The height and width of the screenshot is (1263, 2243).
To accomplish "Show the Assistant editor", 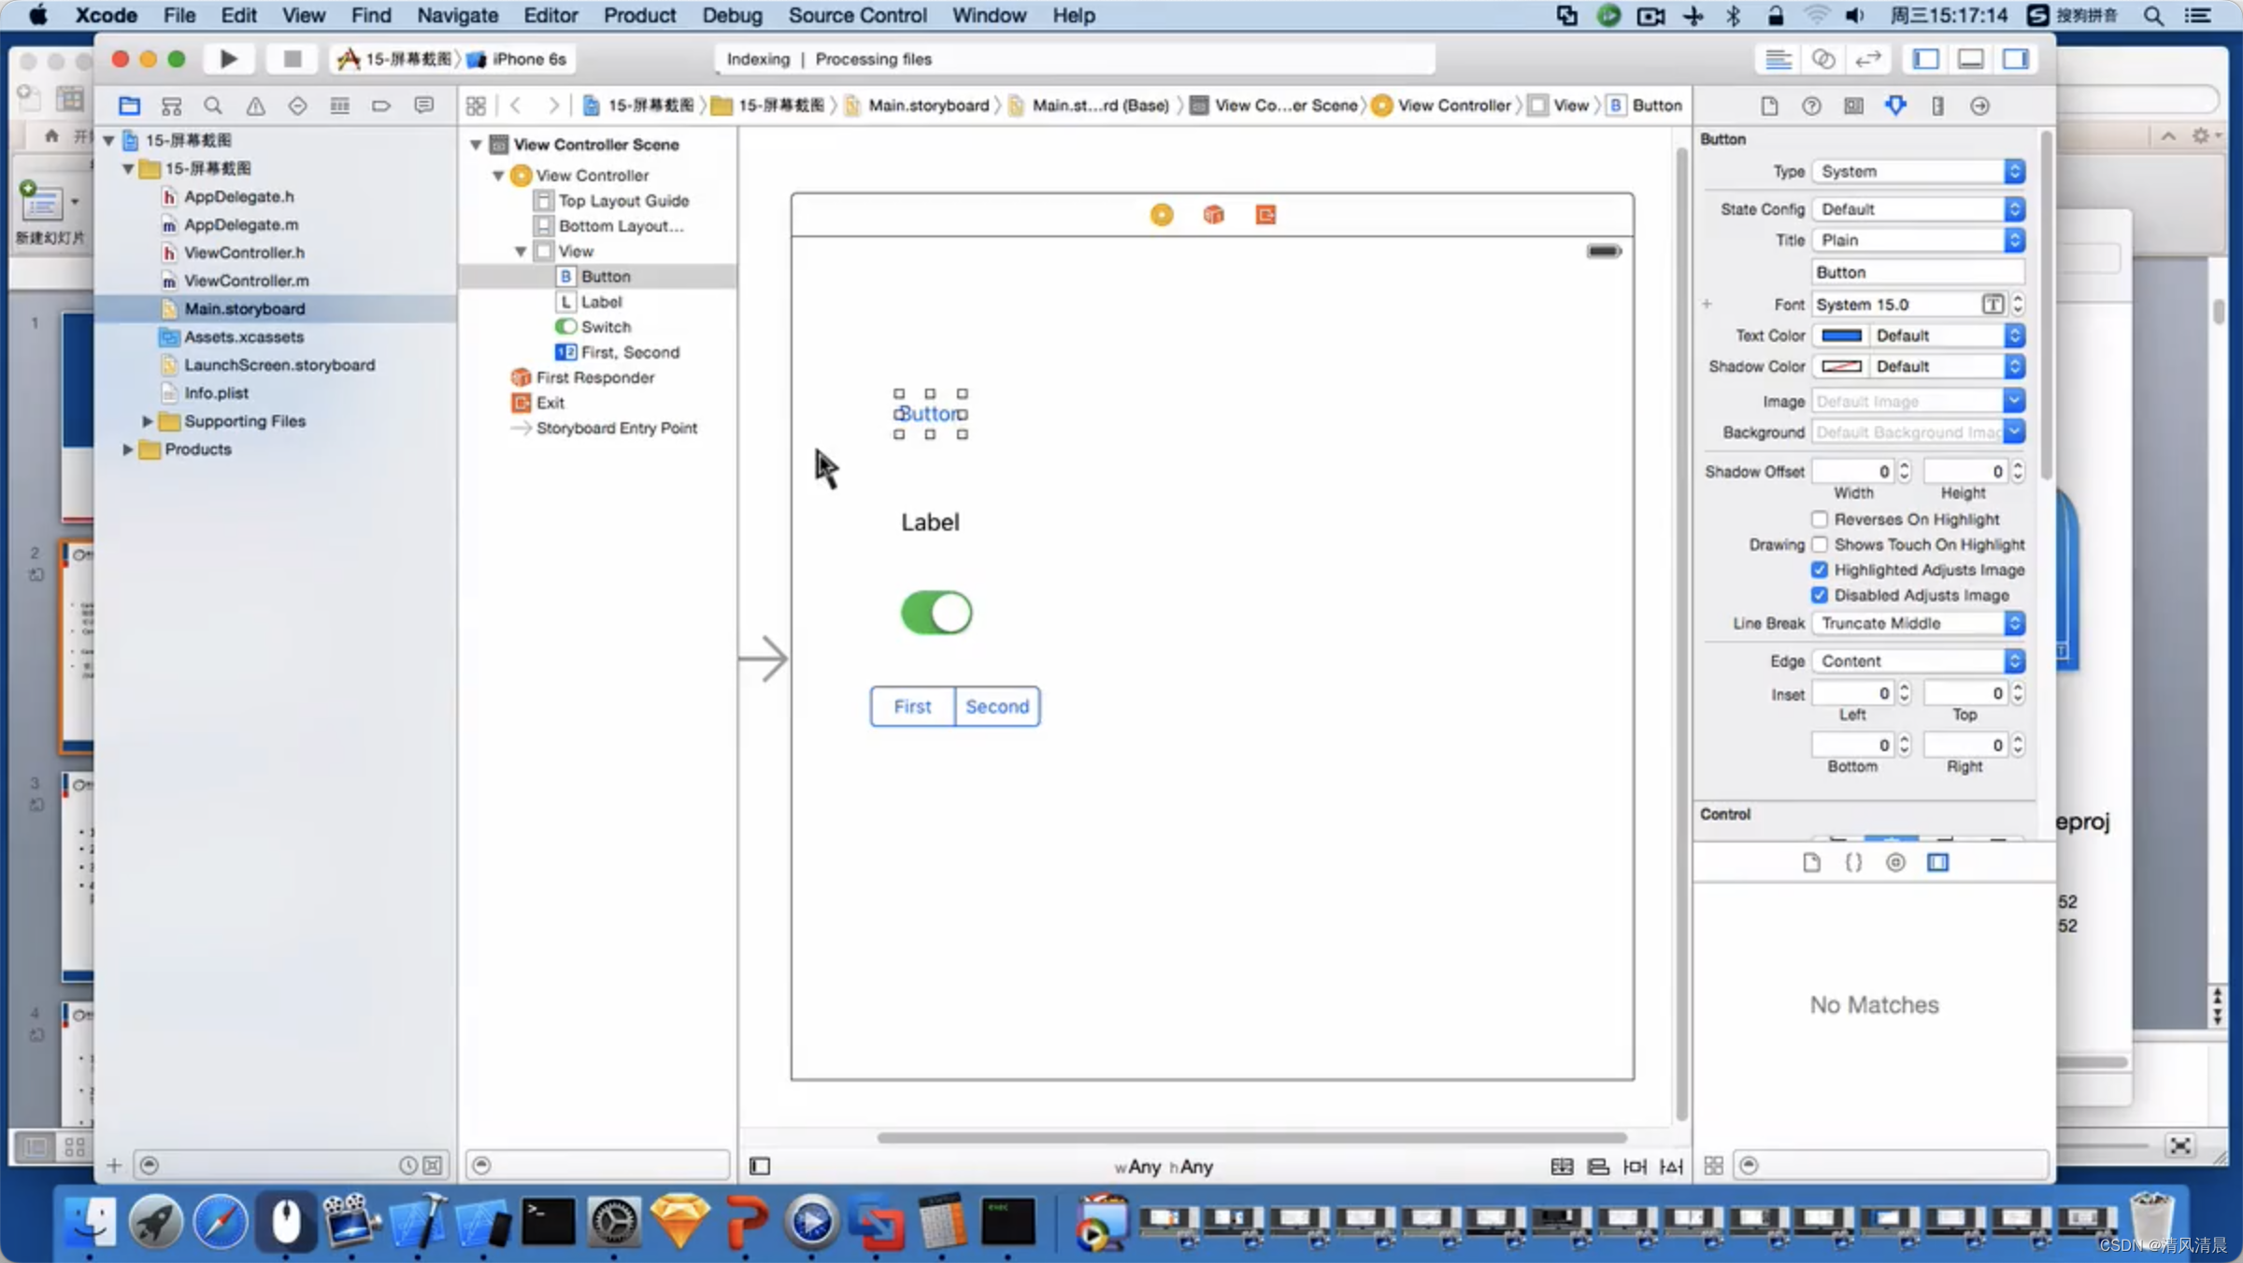I will point(1822,59).
